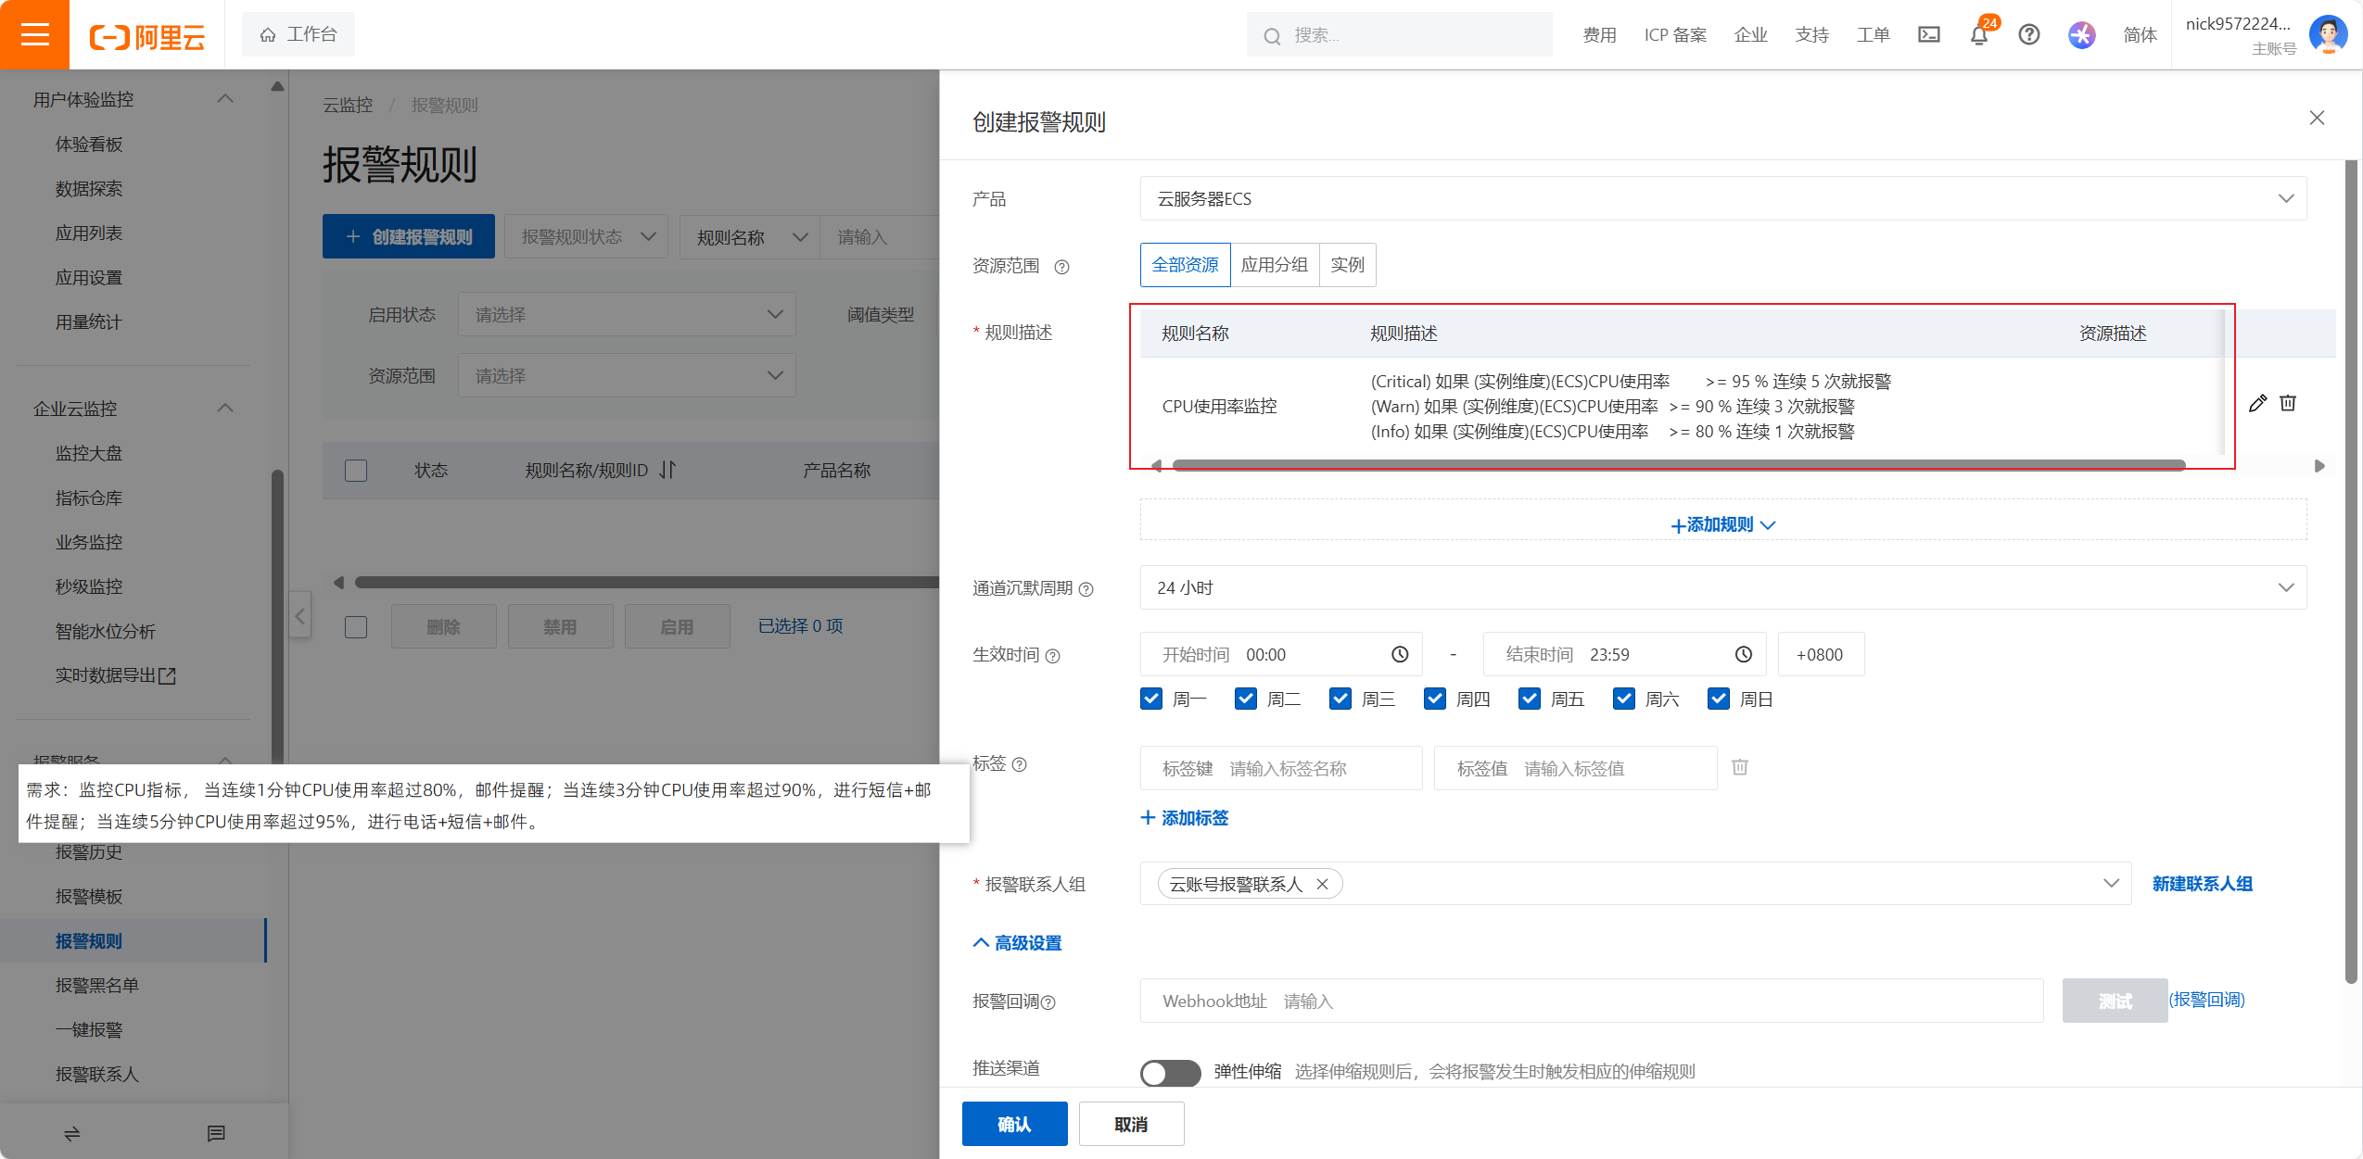
Task: Click the trash icon beside CPU rule
Action: [x=2288, y=403]
